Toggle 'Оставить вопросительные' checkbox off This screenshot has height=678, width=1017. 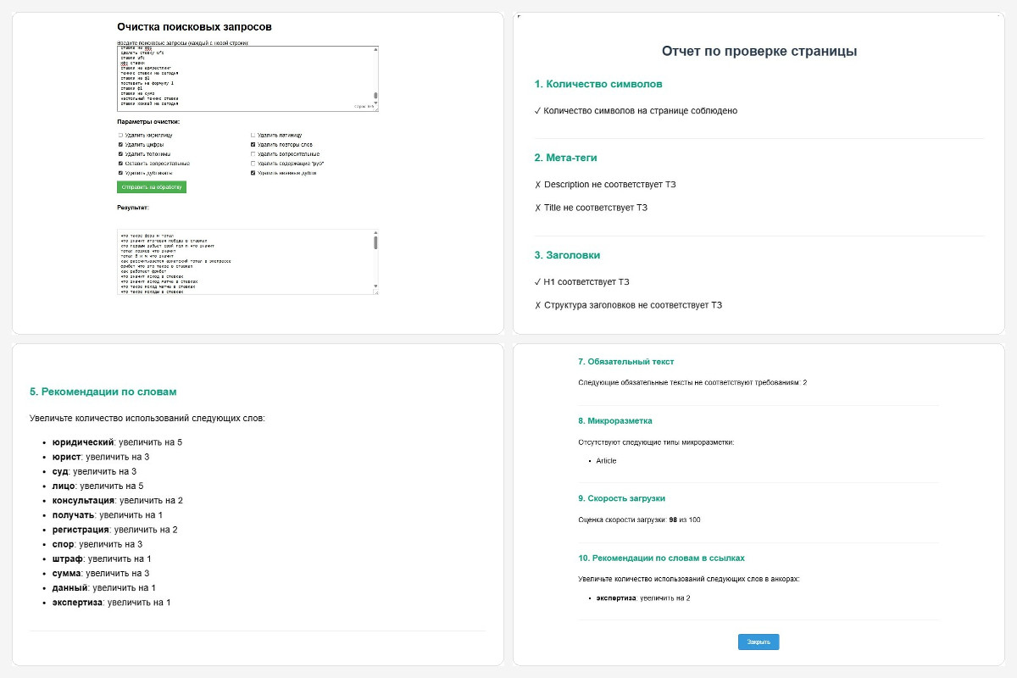[120, 164]
